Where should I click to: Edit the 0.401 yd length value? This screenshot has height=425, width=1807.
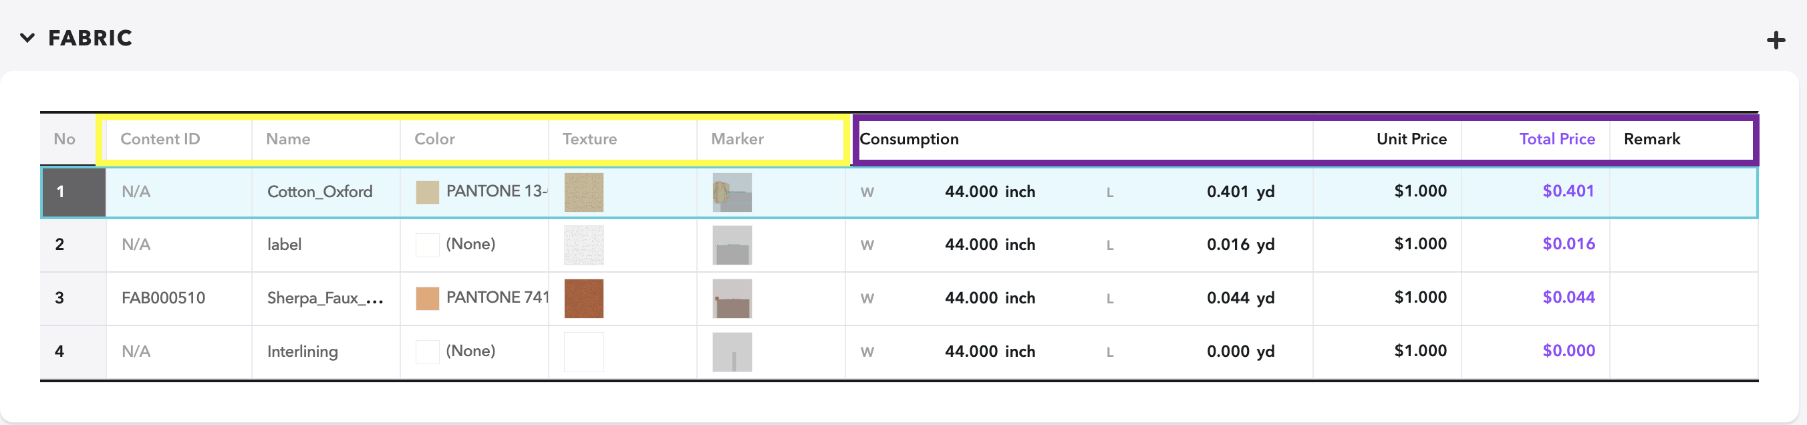point(1240,192)
